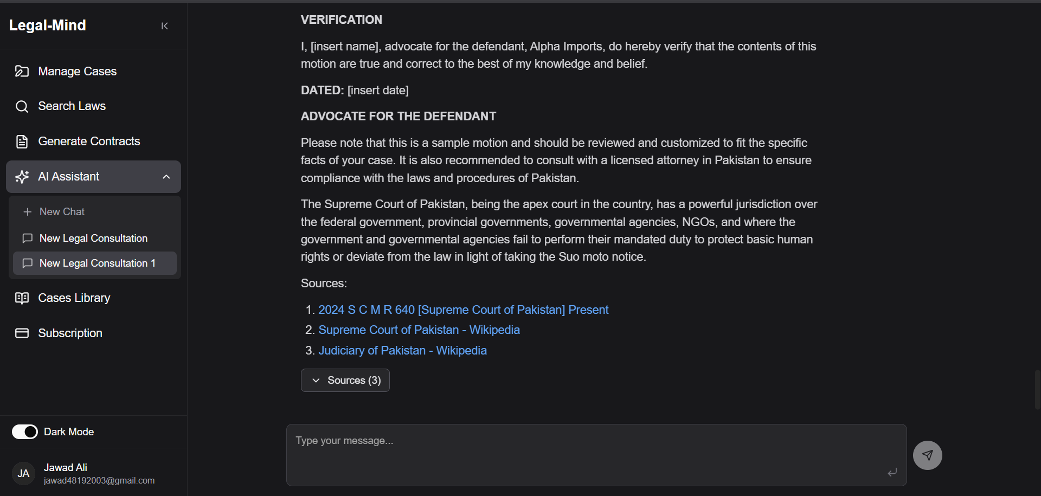Click the Cases Library book icon

[x=22, y=298]
